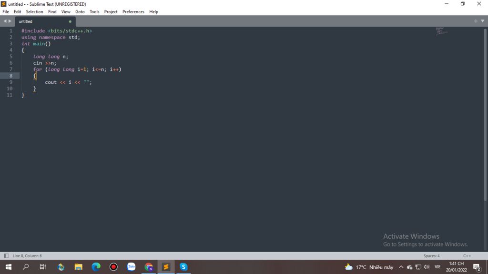The height and width of the screenshot is (274, 488).
Task: Click the 'int main()' line
Action: (x=36, y=43)
